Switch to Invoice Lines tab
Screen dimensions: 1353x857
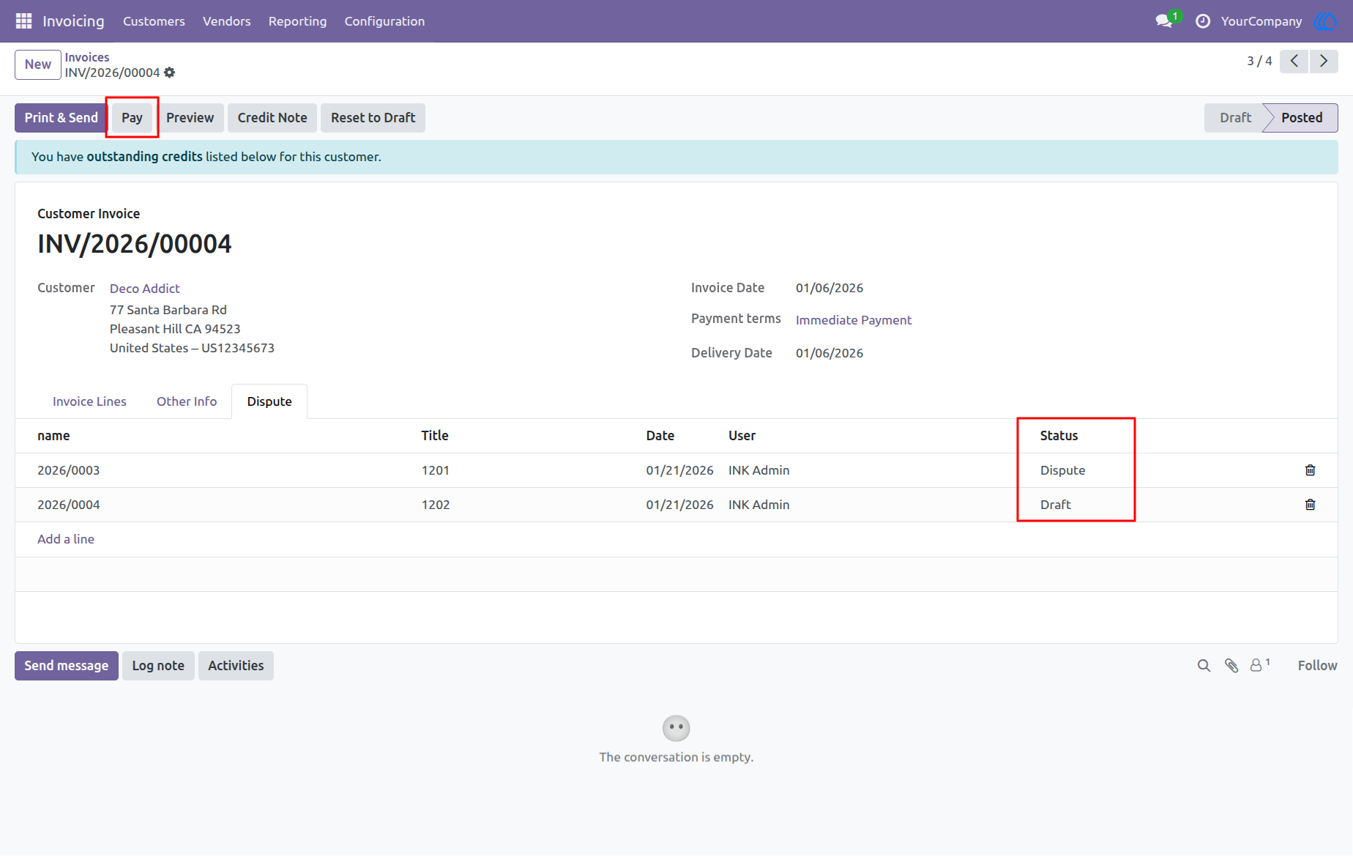coord(89,401)
